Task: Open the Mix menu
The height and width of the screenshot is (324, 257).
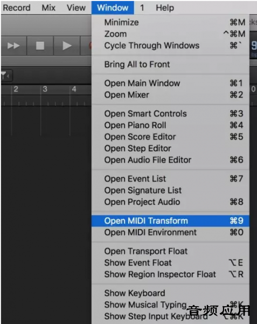Action: [x=48, y=8]
